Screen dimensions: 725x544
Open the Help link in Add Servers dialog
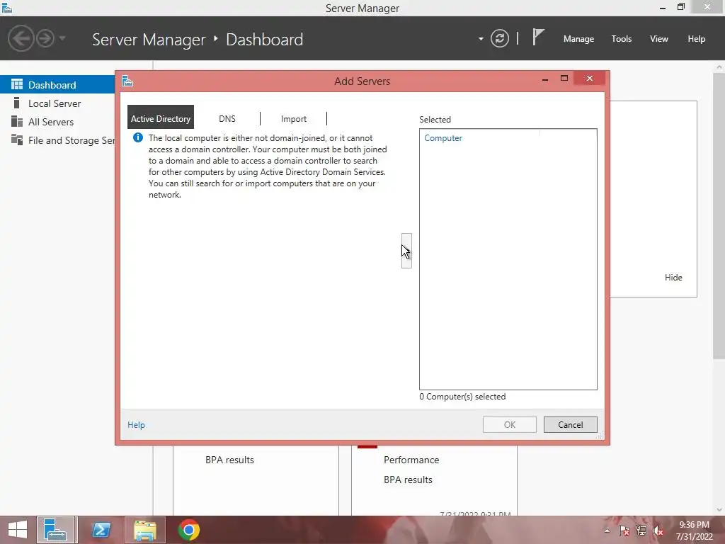[136, 425]
